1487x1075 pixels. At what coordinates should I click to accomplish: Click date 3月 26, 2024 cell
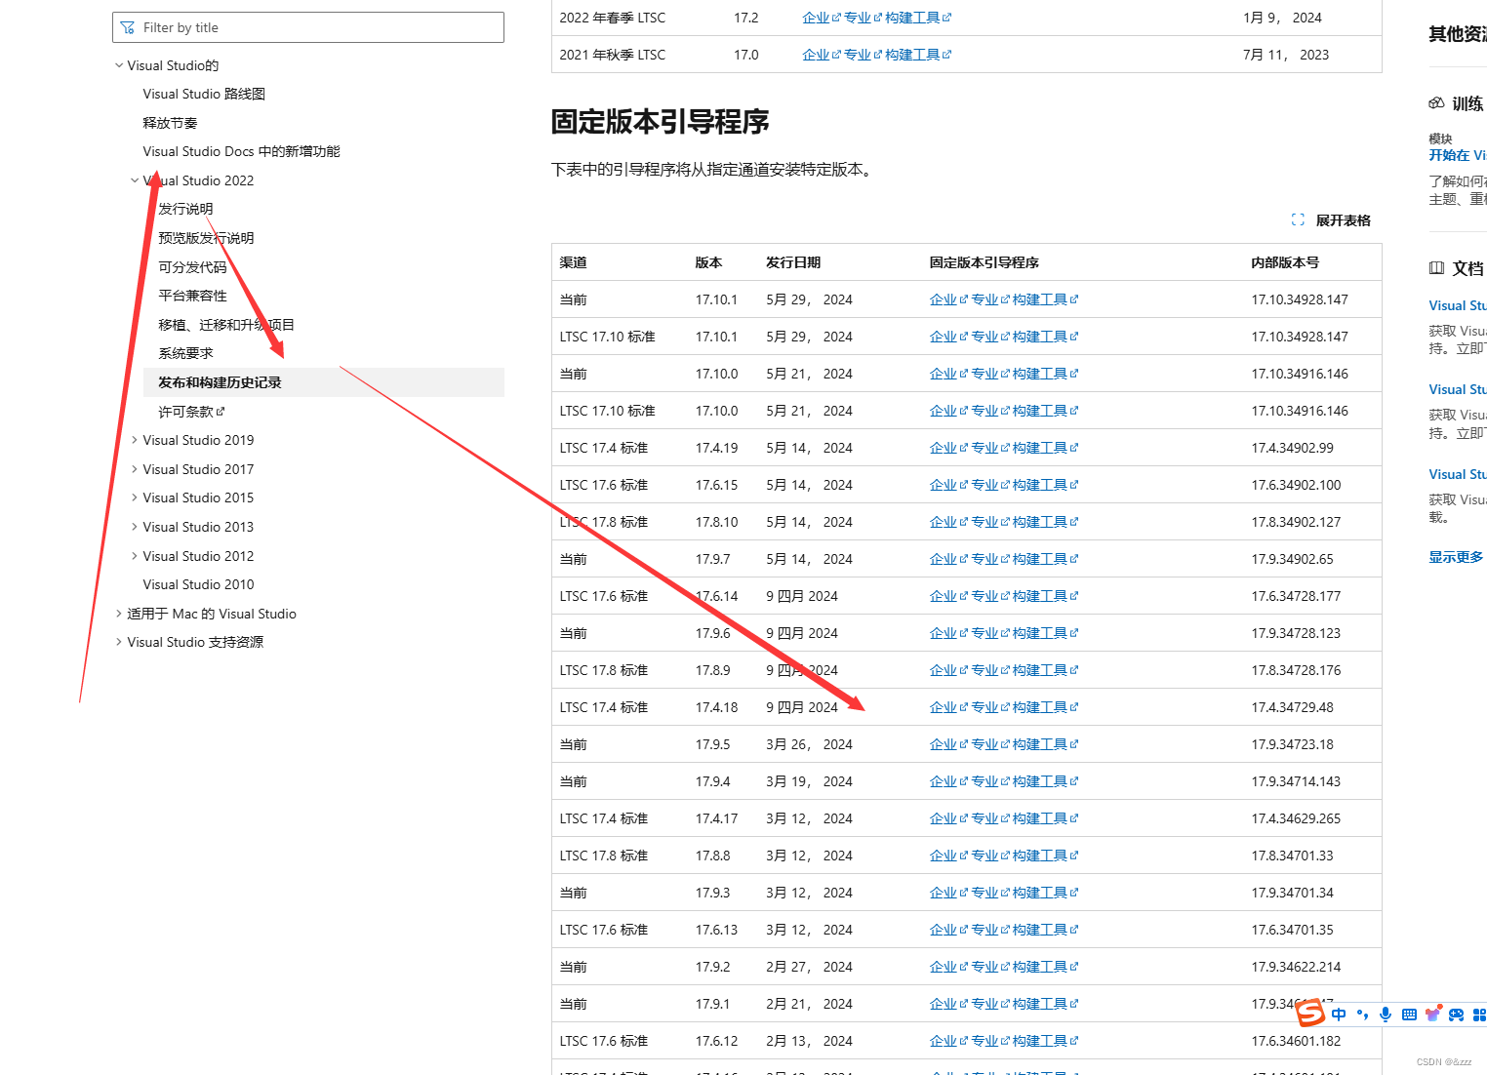point(809,744)
